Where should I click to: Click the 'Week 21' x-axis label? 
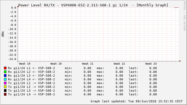point(88,64)
